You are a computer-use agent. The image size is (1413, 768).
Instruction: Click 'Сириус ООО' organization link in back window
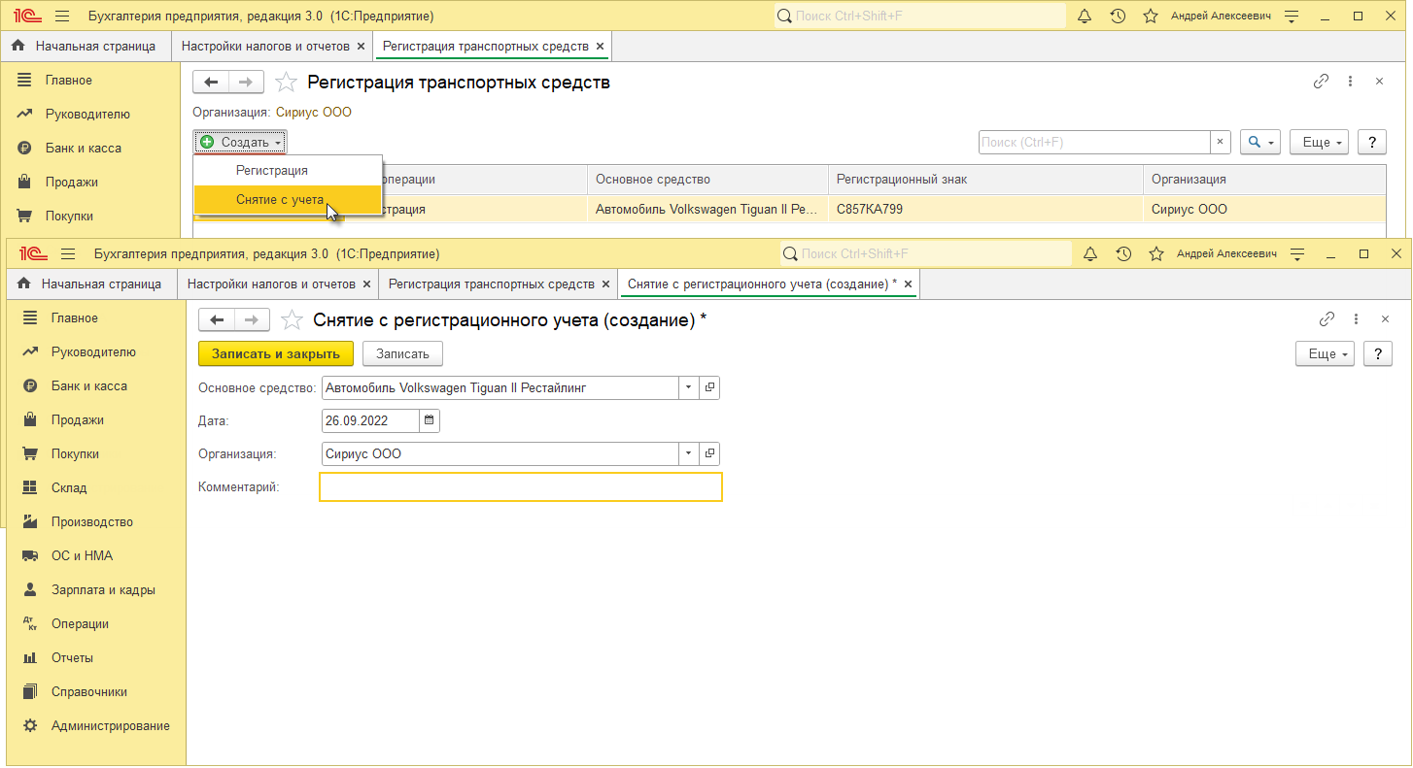(x=314, y=112)
